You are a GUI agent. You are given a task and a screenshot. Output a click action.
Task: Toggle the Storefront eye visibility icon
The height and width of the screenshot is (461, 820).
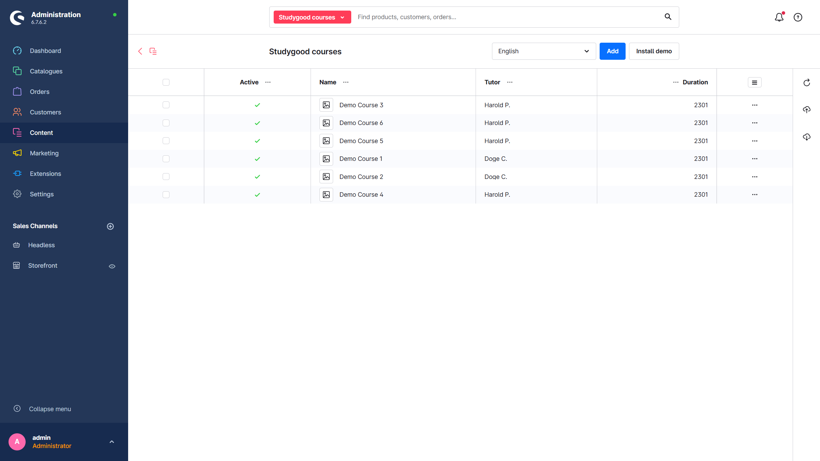pyautogui.click(x=112, y=266)
